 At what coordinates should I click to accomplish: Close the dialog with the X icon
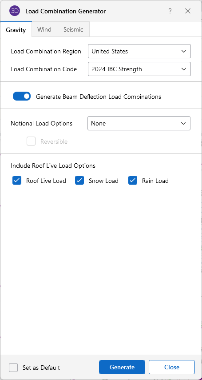(188, 11)
